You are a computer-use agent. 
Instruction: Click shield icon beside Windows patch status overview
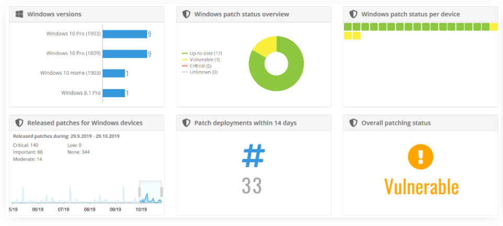(186, 14)
